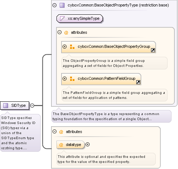Image resolution: width=178 pixels, height=169 pixels.
Task: Collapse the upper attributes section
Action: [x=59, y=32]
